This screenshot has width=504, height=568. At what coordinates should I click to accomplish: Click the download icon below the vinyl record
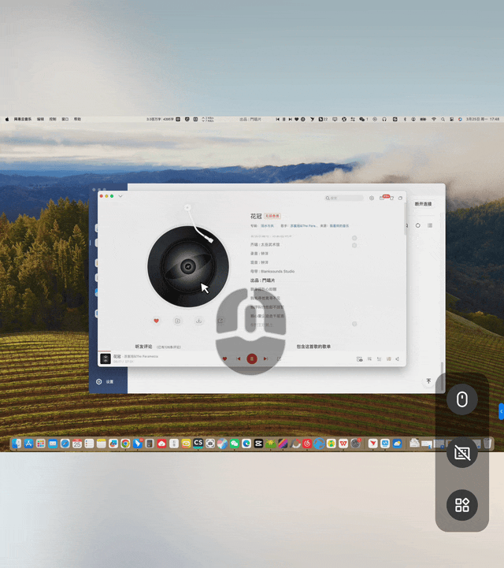coord(198,321)
